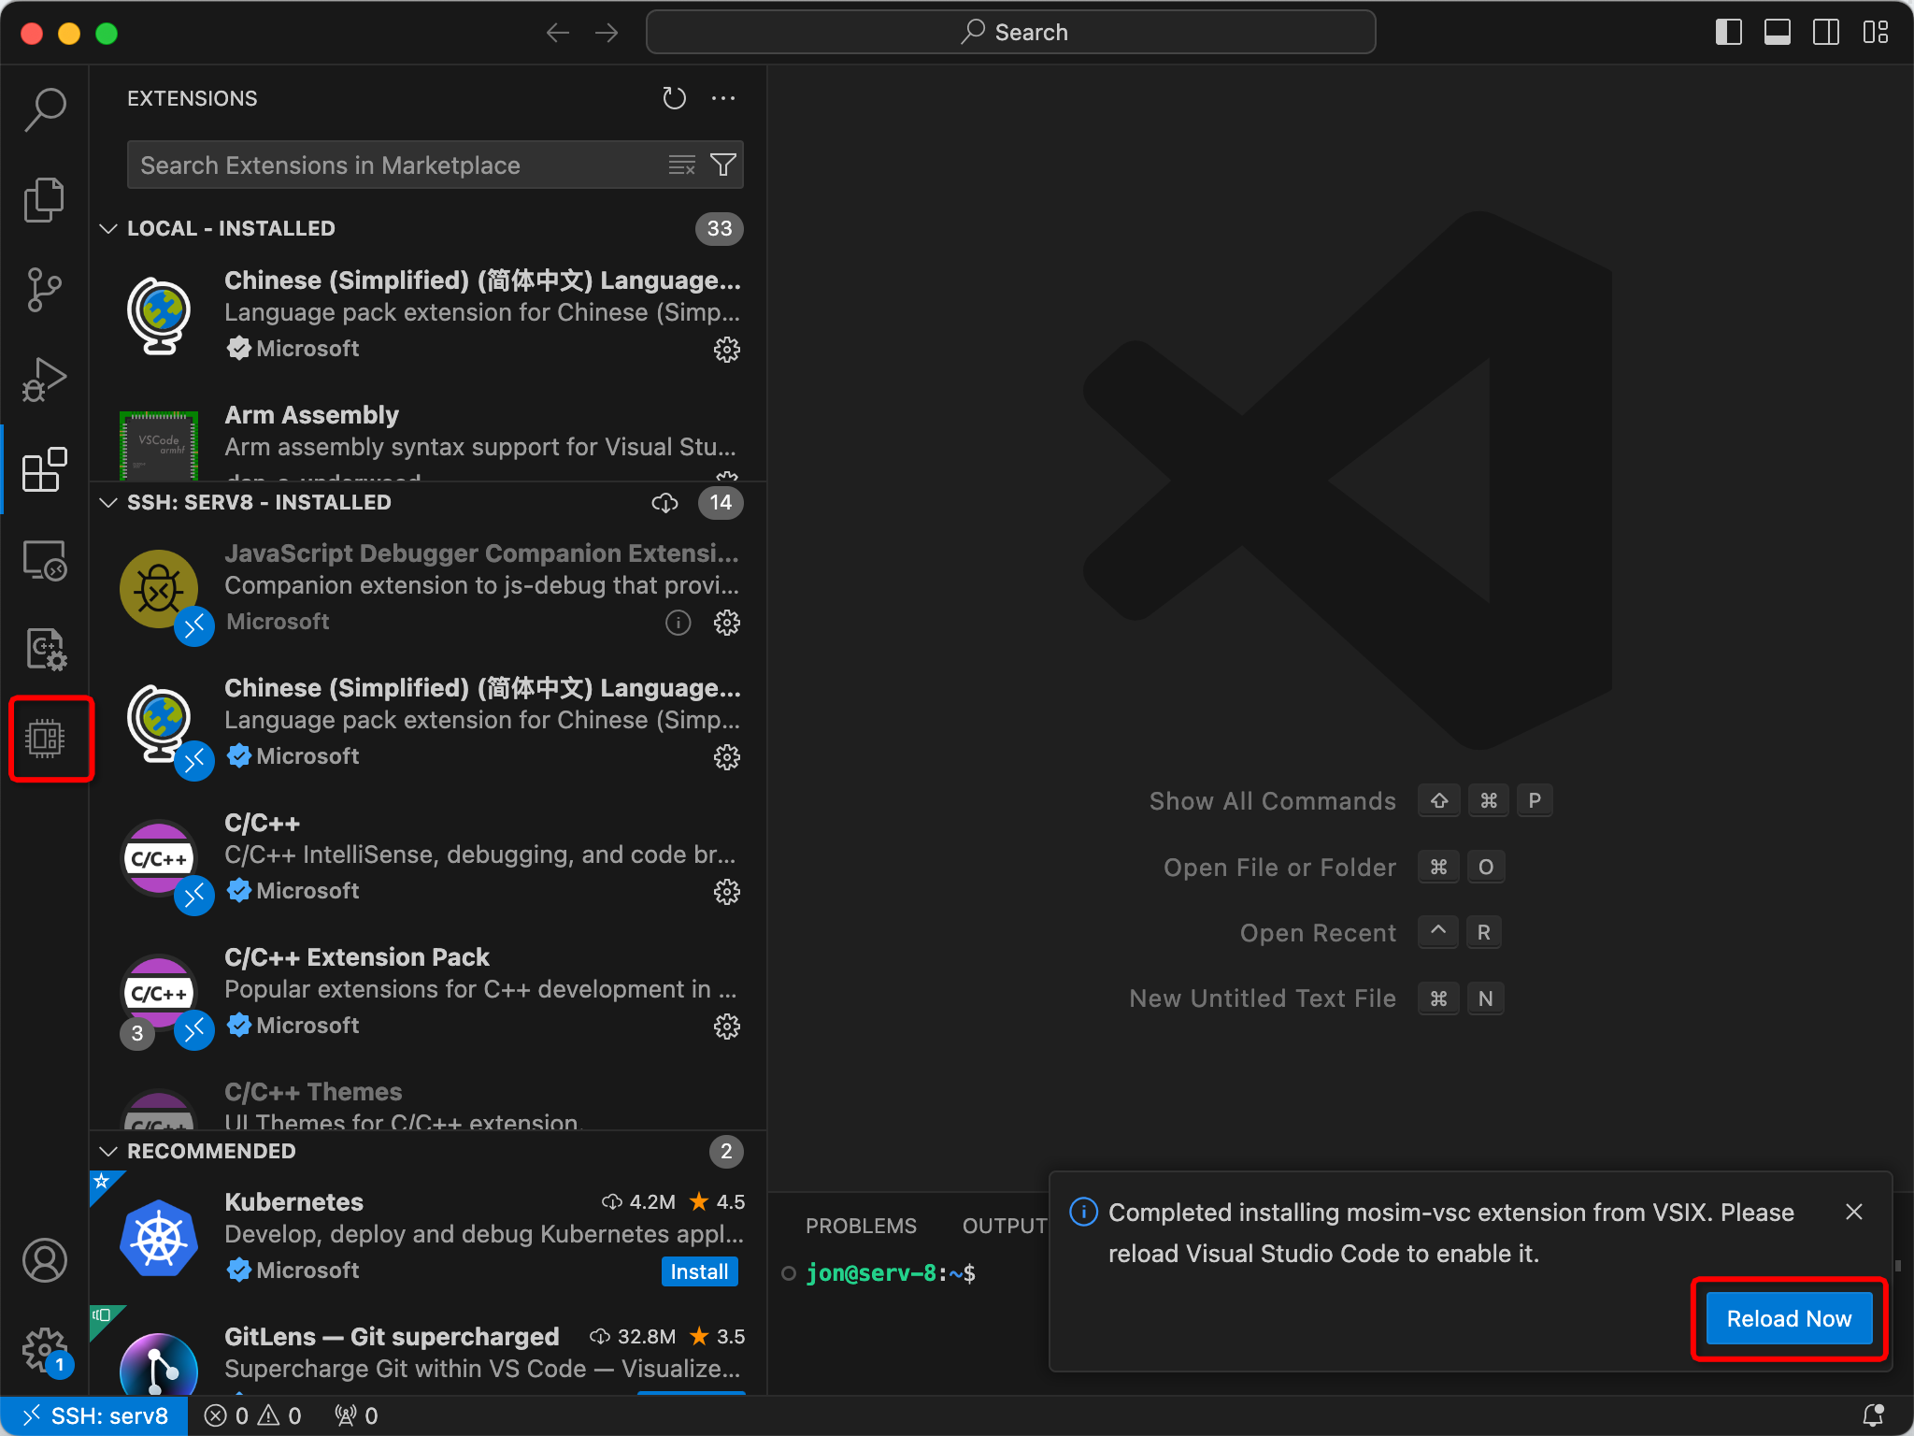Open the Kubernetes extension entry
The height and width of the screenshot is (1436, 1914).
pos(430,1236)
